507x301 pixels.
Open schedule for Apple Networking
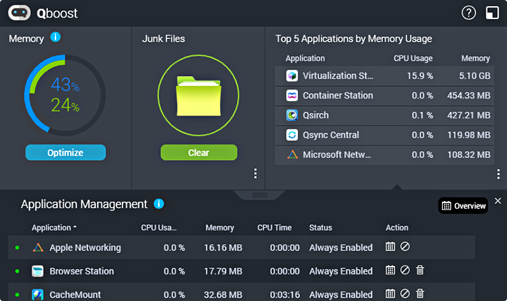[x=391, y=247]
